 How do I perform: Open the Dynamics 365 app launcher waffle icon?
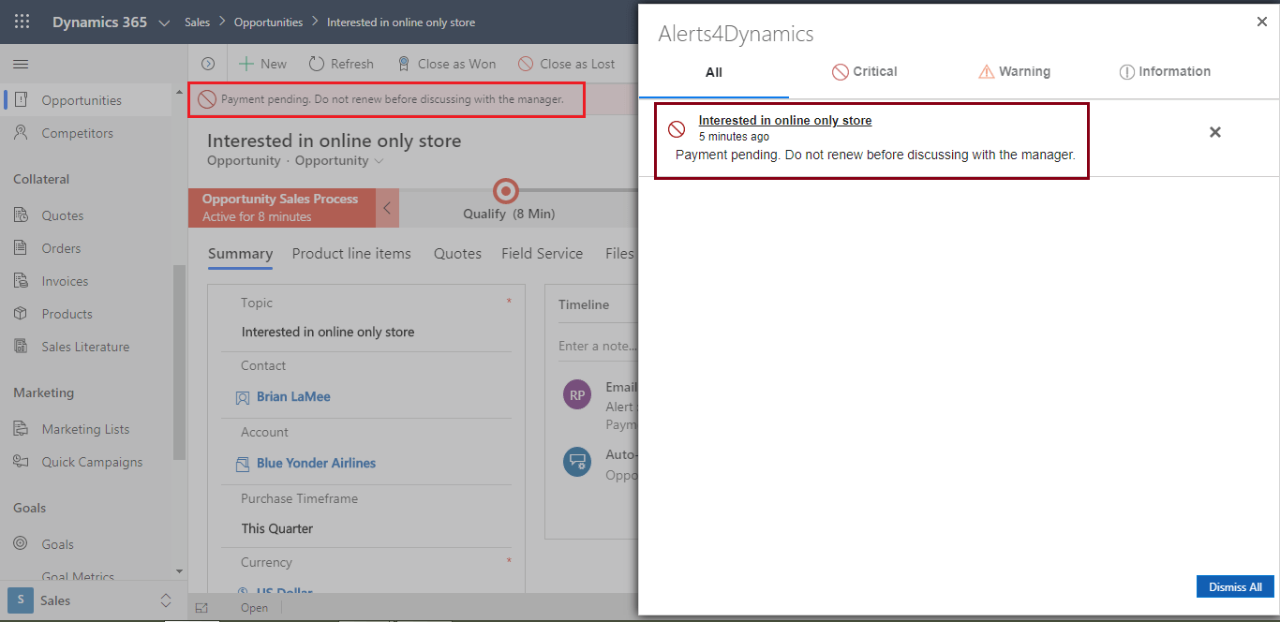pos(21,21)
